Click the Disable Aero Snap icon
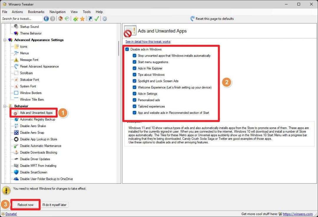 tap(16, 133)
